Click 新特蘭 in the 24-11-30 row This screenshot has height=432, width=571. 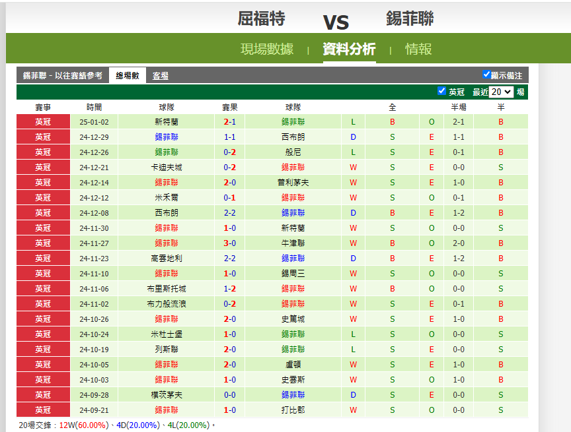293,228
